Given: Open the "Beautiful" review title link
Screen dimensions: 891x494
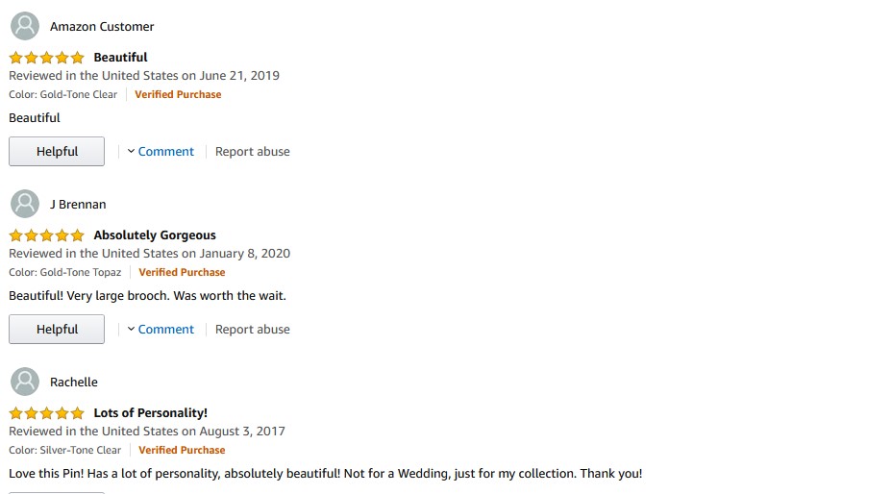Looking at the screenshot, I should coord(120,58).
